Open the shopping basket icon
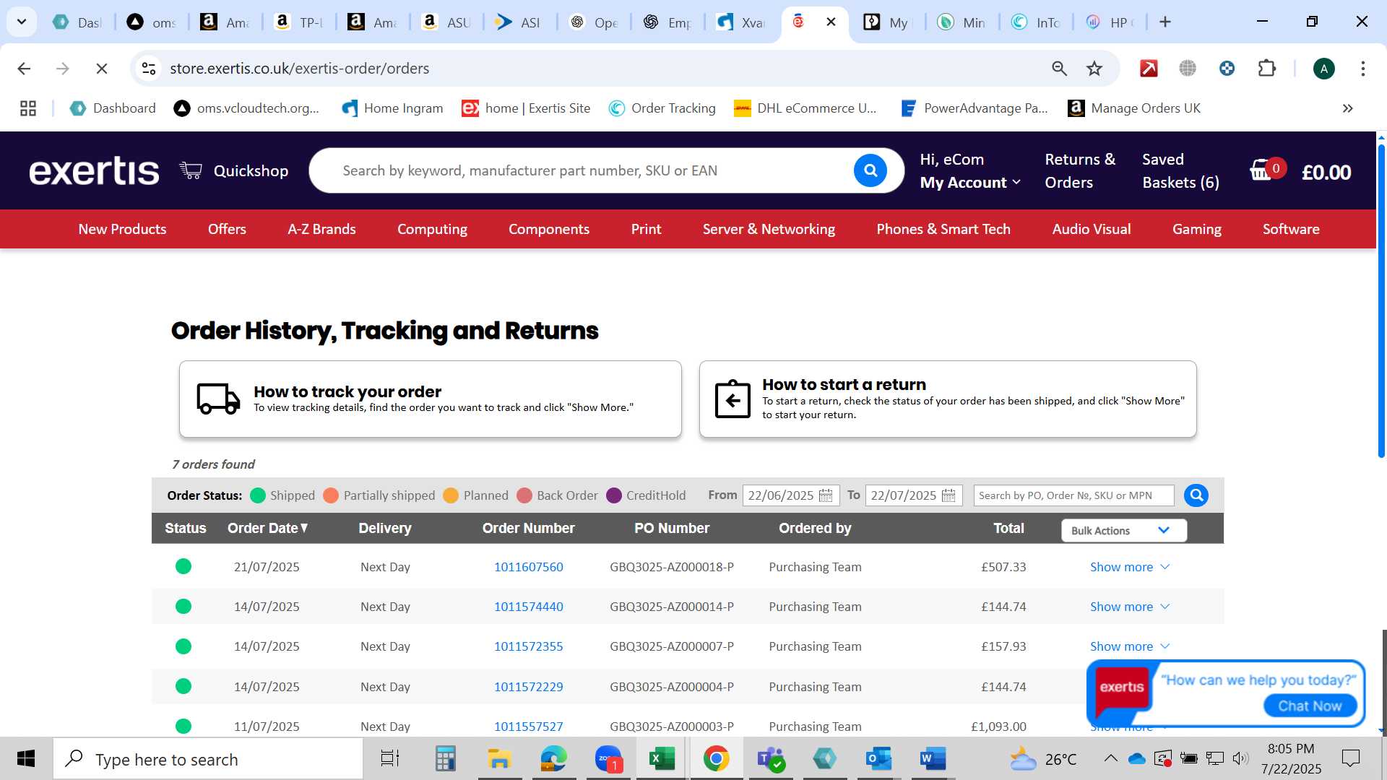 tap(1263, 170)
